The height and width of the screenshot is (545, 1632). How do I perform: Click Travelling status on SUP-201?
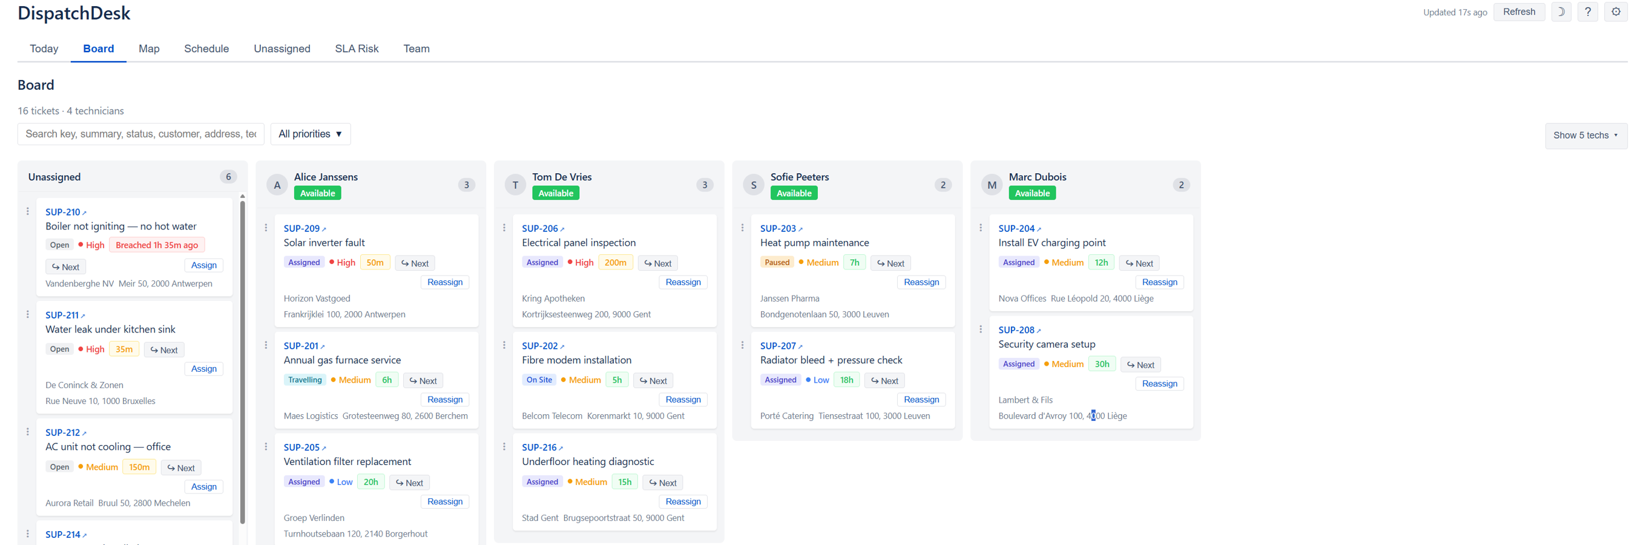pos(304,380)
